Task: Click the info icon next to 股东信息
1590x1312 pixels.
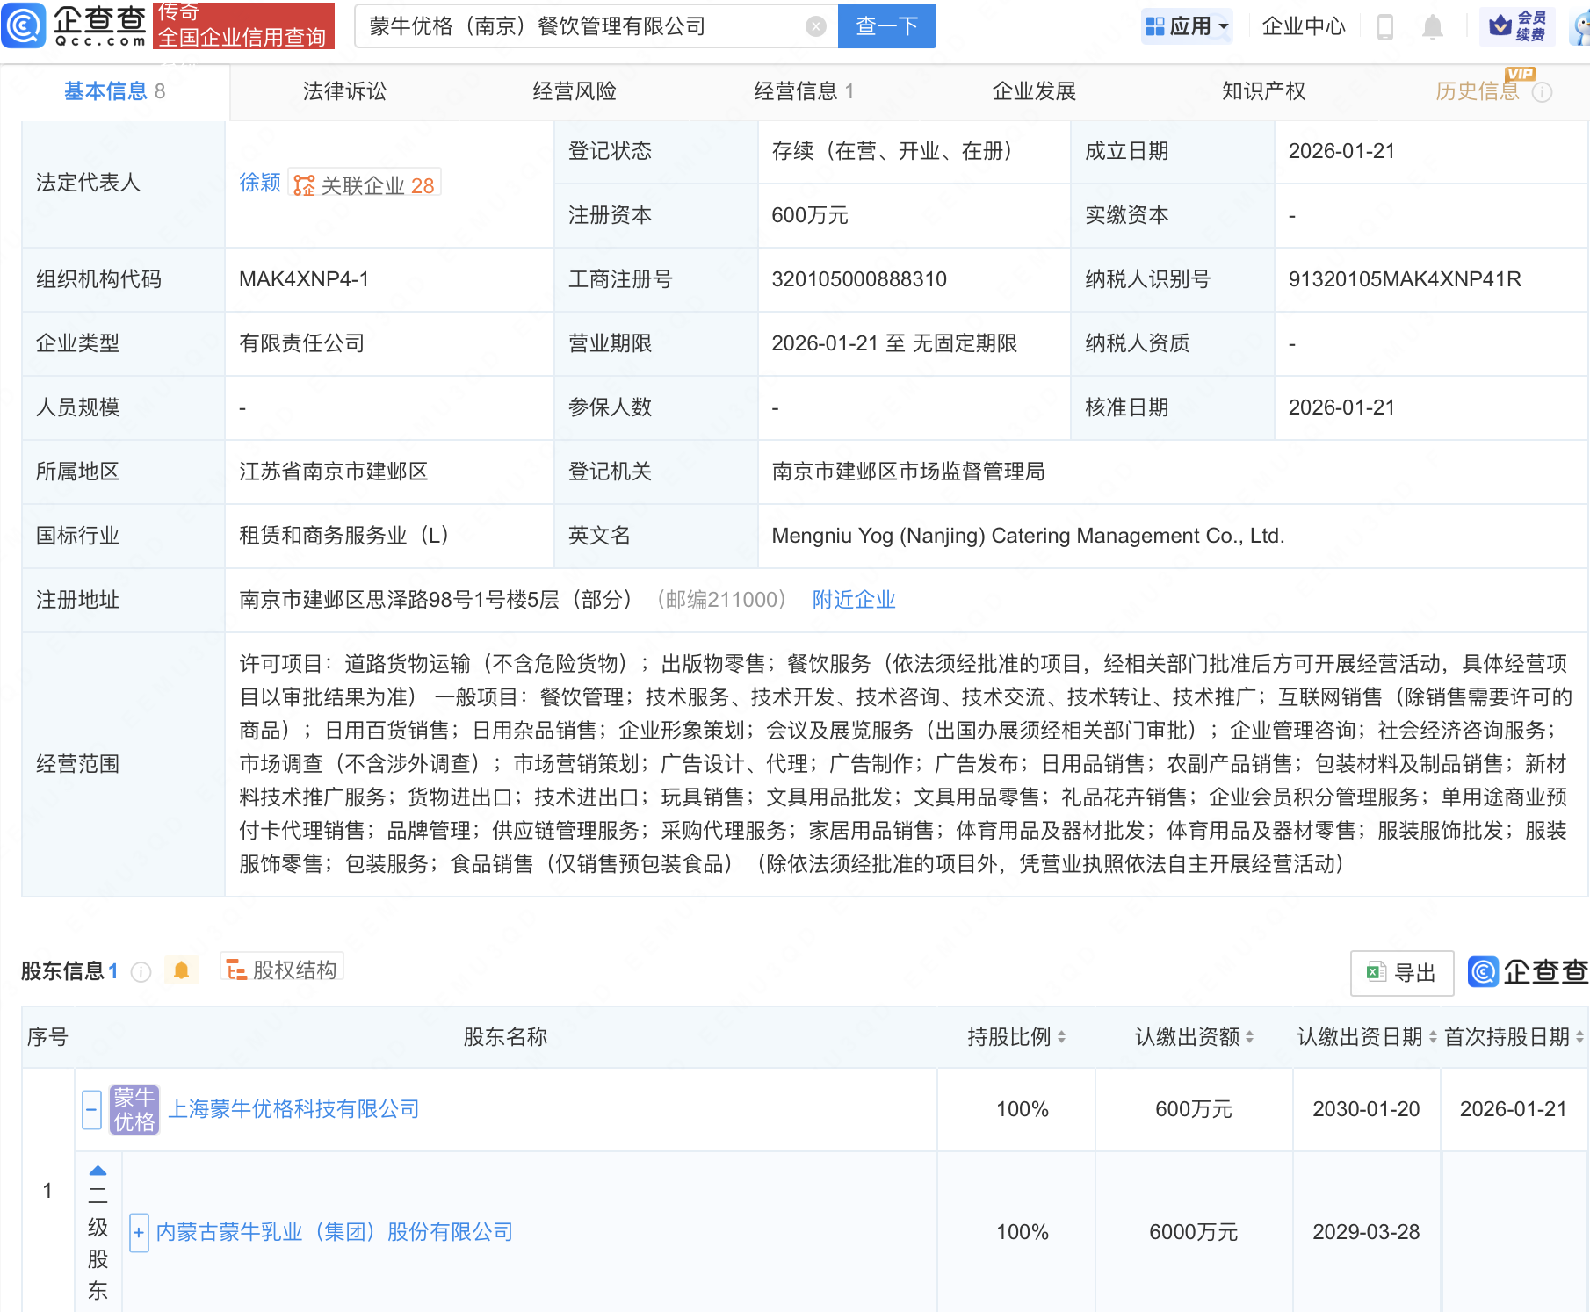Action: click(x=141, y=971)
